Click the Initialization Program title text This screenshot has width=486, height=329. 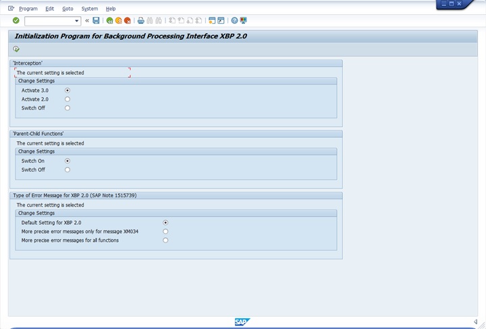pyautogui.click(x=131, y=36)
